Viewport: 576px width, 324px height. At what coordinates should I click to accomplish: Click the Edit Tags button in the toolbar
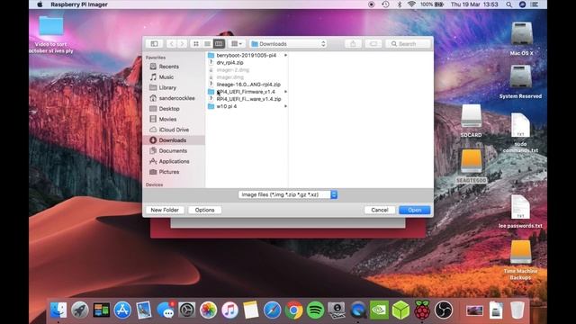(x=373, y=44)
